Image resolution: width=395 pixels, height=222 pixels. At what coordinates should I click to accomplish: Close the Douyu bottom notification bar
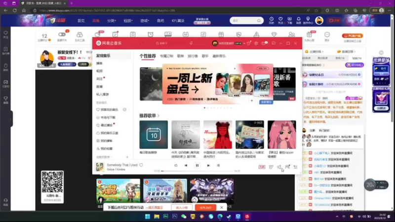tap(221, 207)
